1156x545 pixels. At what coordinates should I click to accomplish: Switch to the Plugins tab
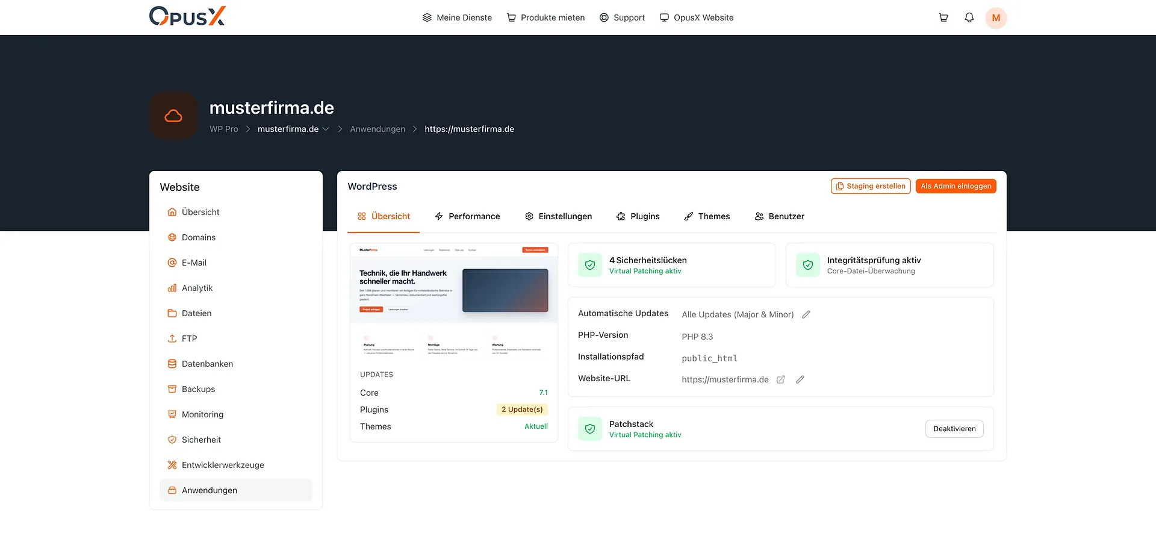pos(638,216)
